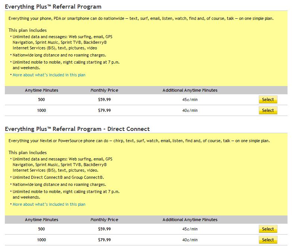Click 'This plan includes' text in first Referral Program section
The image size is (292, 251).
(x=28, y=30)
